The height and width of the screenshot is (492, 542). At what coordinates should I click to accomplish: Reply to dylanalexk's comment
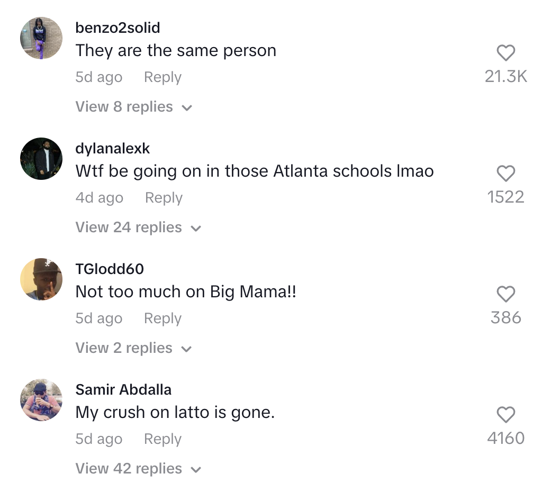(164, 198)
